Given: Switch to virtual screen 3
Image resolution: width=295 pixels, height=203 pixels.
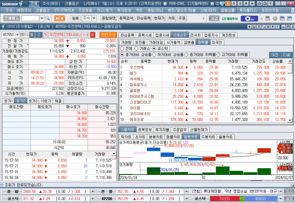Looking at the screenshot, I should coord(240,3).
